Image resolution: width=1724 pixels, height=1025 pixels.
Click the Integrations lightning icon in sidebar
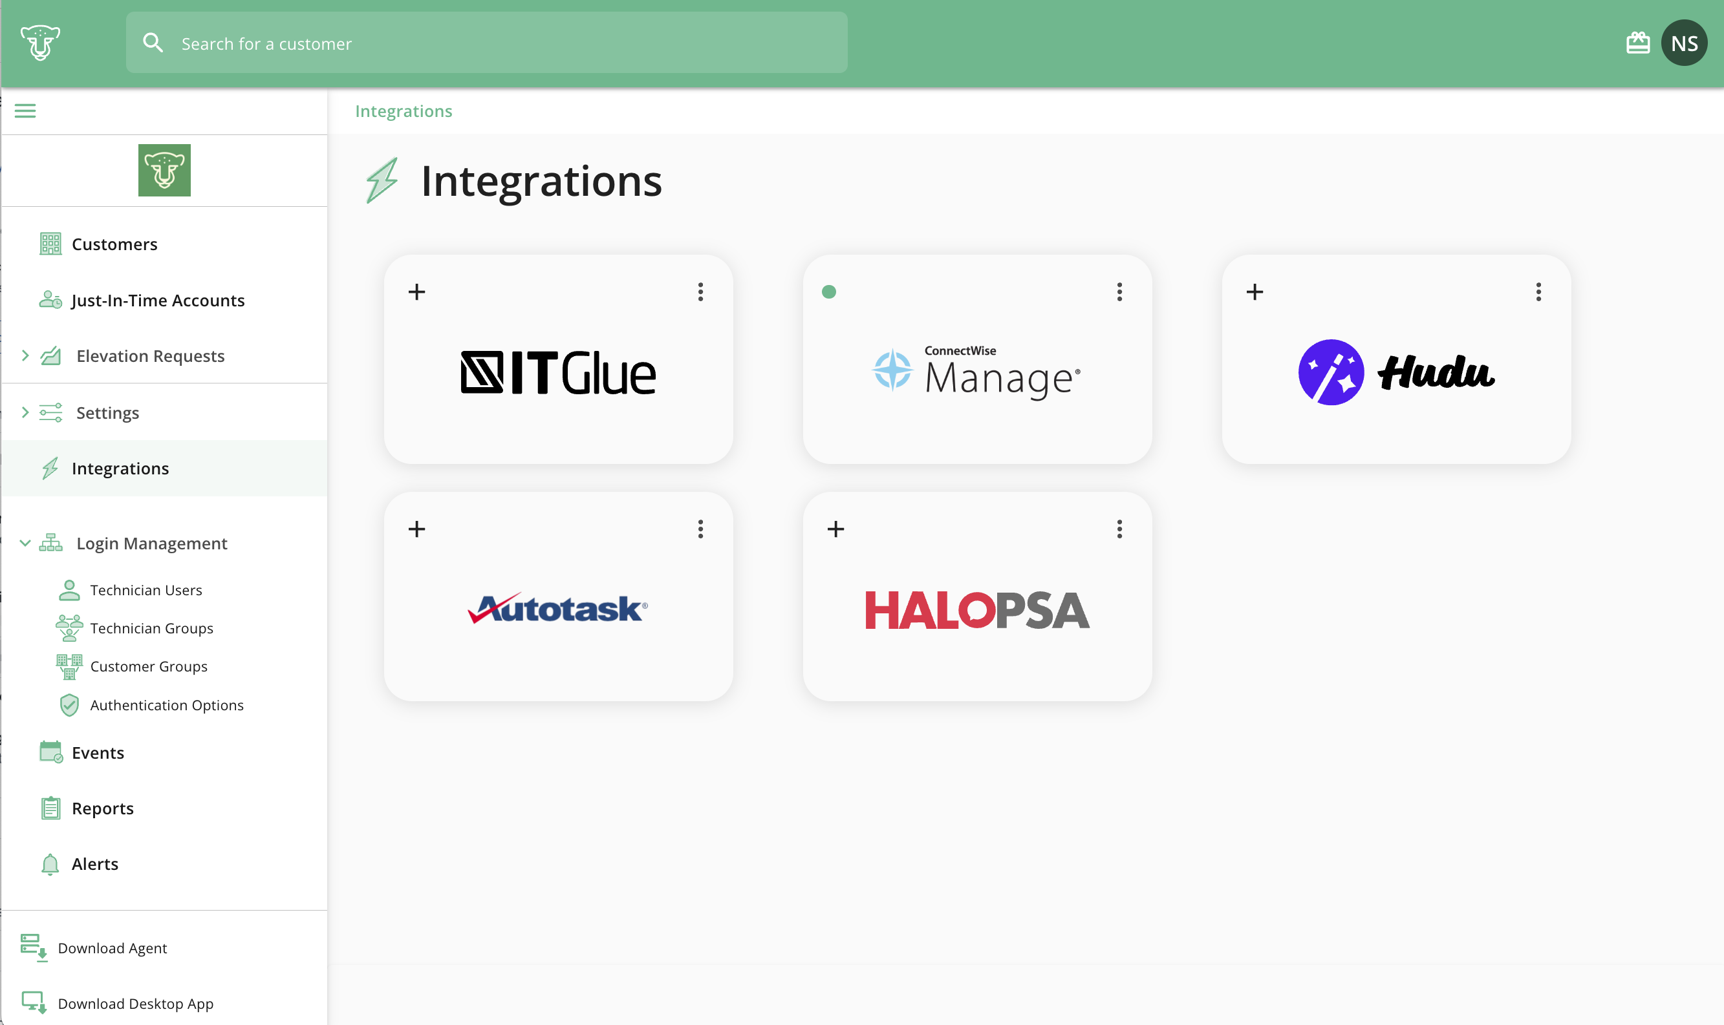(50, 469)
